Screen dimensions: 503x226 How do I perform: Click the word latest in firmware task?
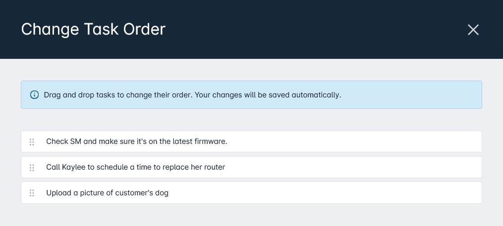pos(182,141)
